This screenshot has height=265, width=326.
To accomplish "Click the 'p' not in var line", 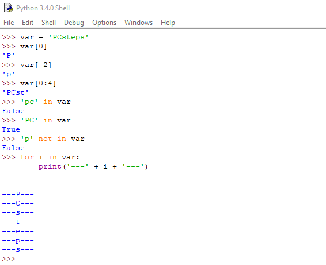I will click(52, 139).
